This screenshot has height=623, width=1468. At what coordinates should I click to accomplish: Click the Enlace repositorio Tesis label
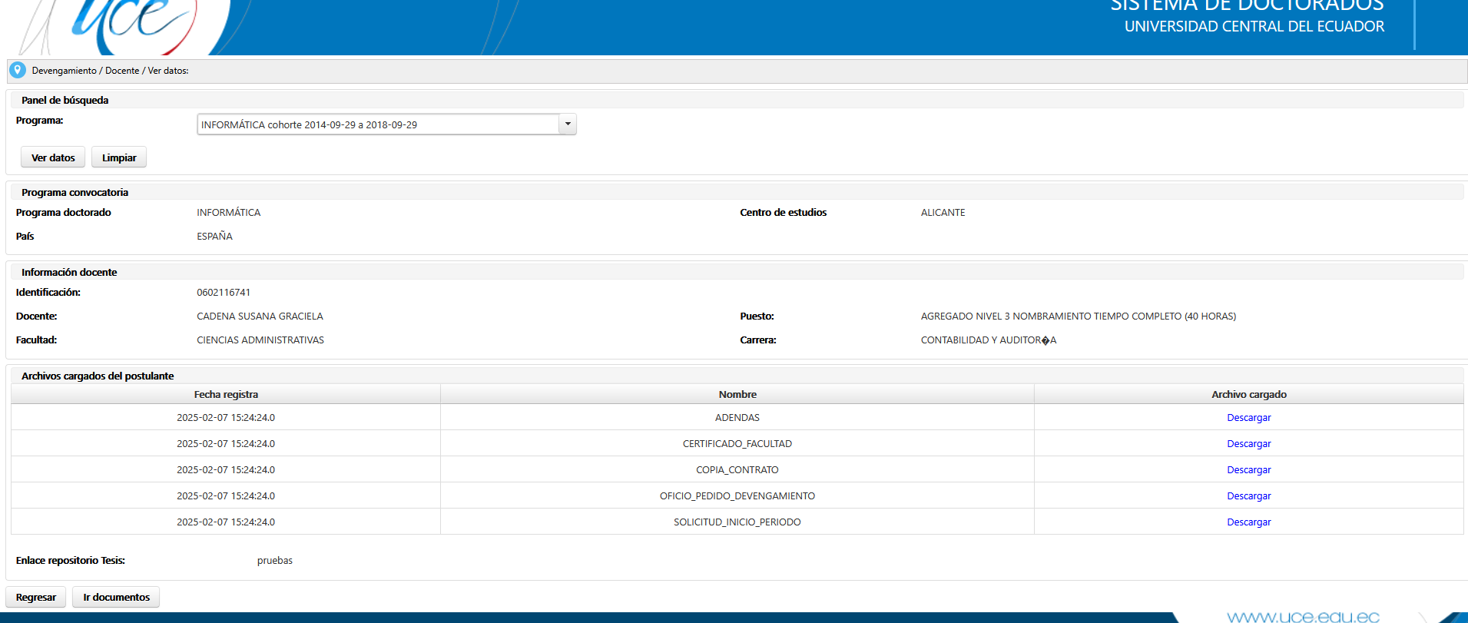pyautogui.click(x=70, y=561)
